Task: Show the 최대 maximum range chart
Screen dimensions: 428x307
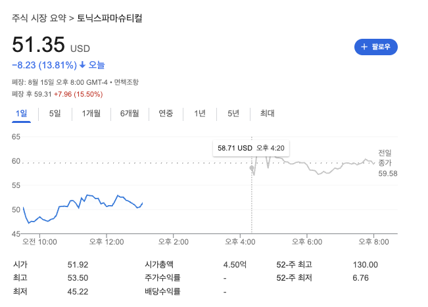Action: click(267, 114)
